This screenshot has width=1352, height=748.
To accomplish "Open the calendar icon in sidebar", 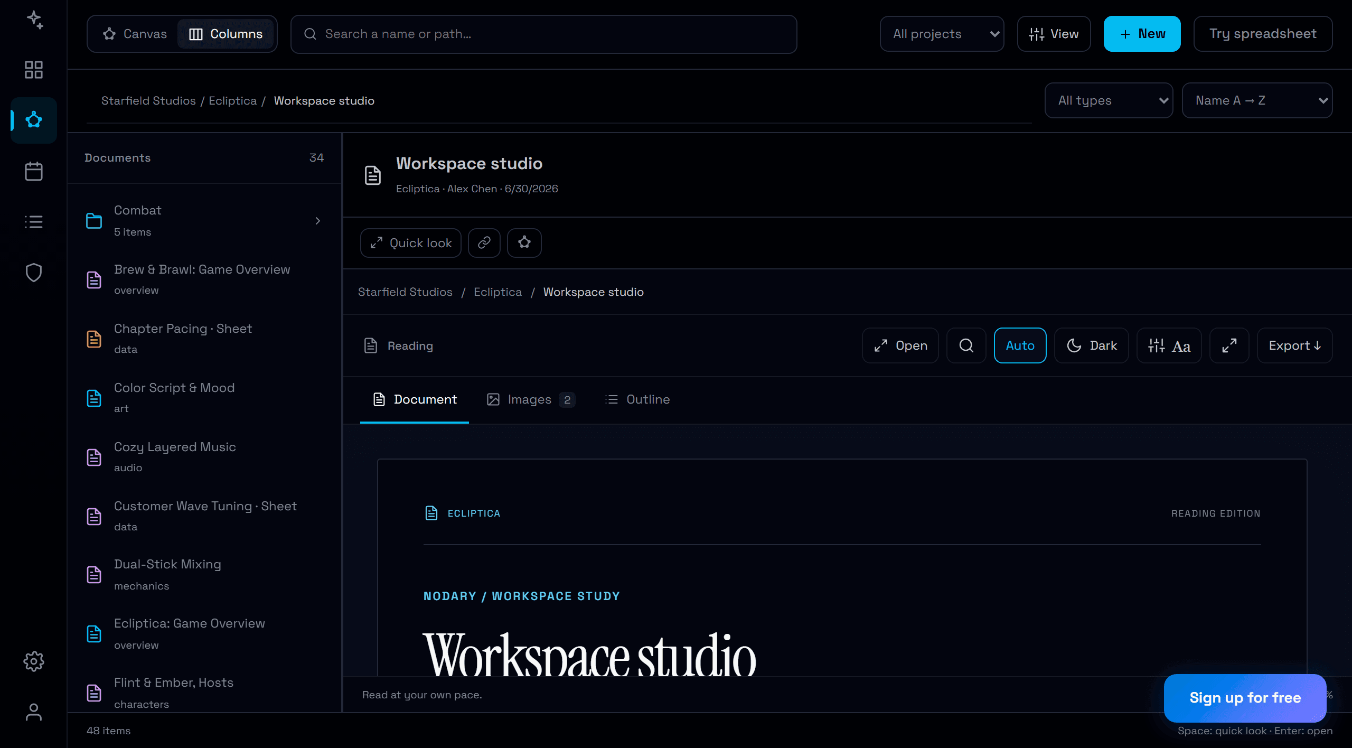I will point(34,171).
